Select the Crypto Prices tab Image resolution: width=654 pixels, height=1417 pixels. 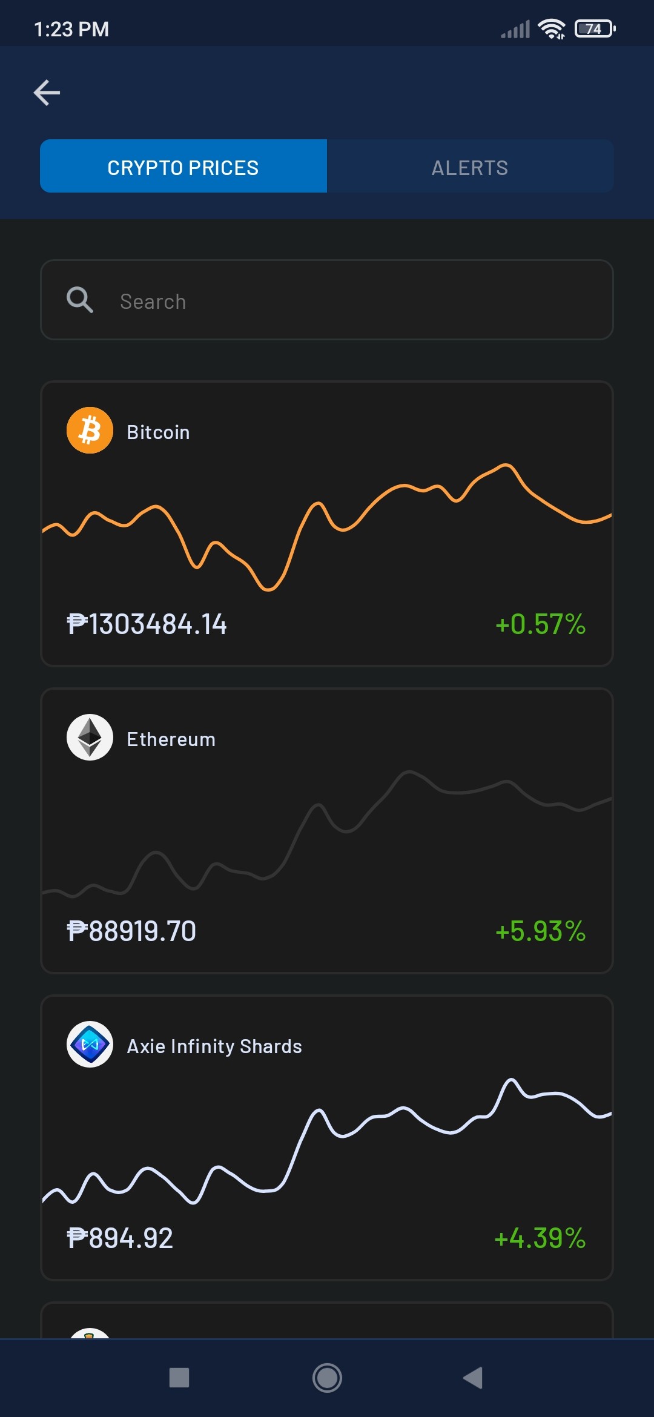tap(183, 167)
